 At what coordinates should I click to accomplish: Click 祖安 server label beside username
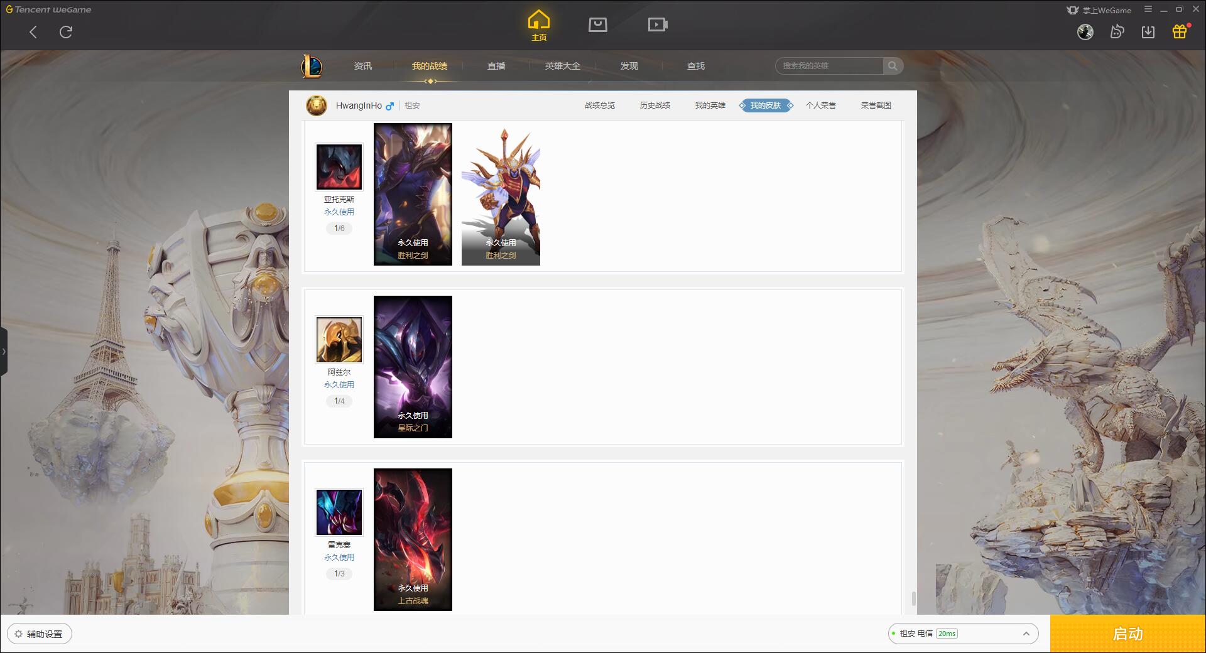412,105
